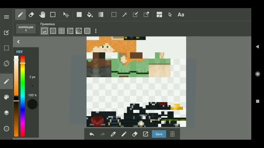Image resolution: width=264 pixels, height=148 pixels.
Task: Adjust the saturation slider strip
Action: pyautogui.click(x=16, y=76)
